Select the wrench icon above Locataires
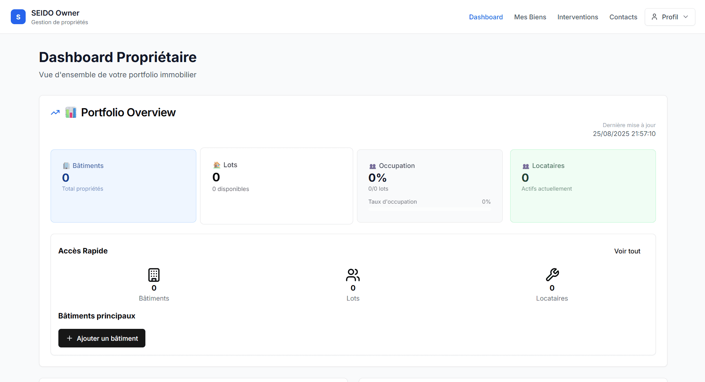 (552, 275)
